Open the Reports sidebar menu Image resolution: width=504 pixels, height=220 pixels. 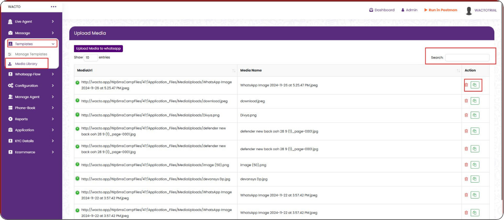click(x=31, y=119)
